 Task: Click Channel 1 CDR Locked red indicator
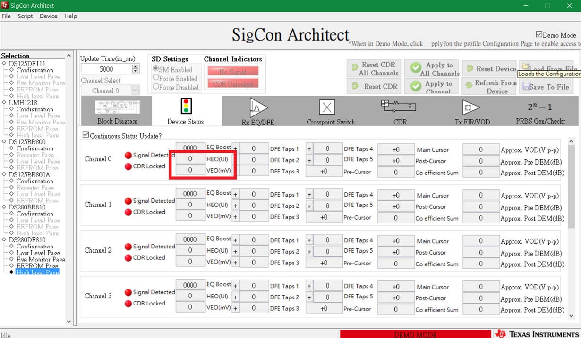[x=128, y=212]
